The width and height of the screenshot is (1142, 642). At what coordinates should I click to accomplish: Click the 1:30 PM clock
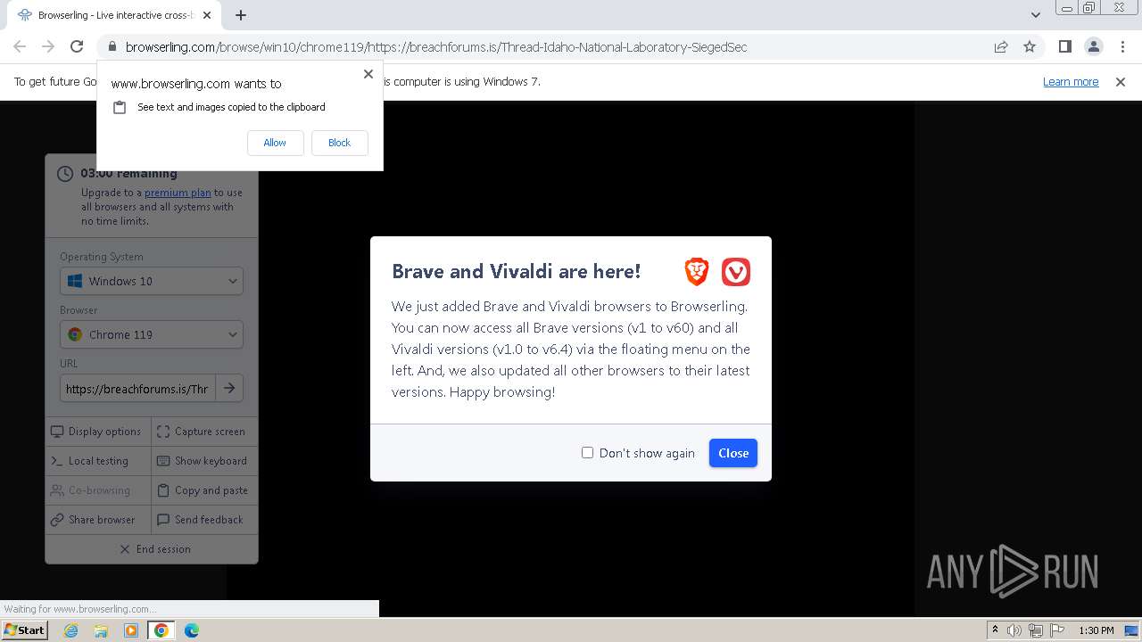click(1096, 630)
